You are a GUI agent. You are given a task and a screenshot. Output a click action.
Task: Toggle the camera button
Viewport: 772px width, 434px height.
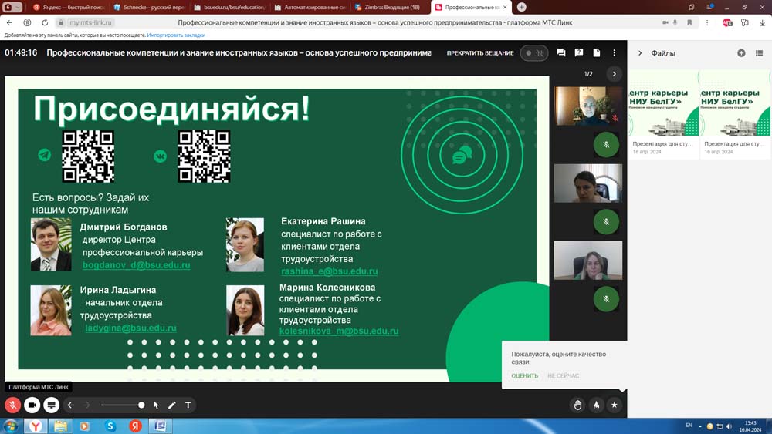[x=32, y=405]
